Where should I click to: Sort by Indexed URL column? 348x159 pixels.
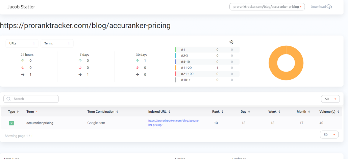(x=159, y=112)
